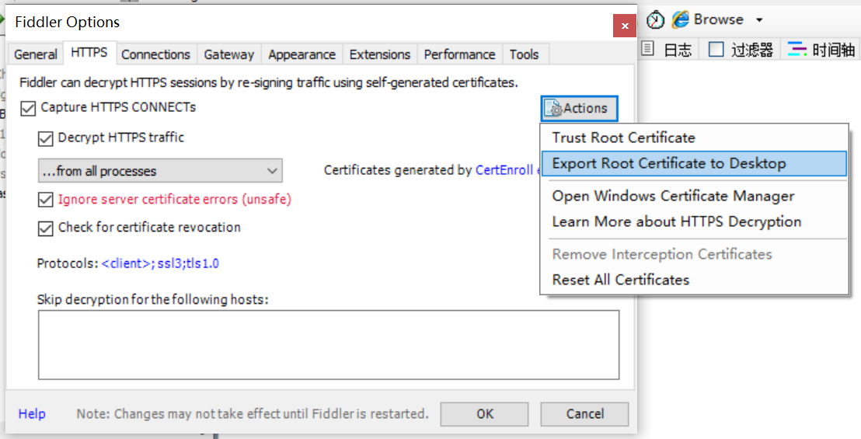
Task: Open the 日志 log tab
Action: [x=668, y=50]
